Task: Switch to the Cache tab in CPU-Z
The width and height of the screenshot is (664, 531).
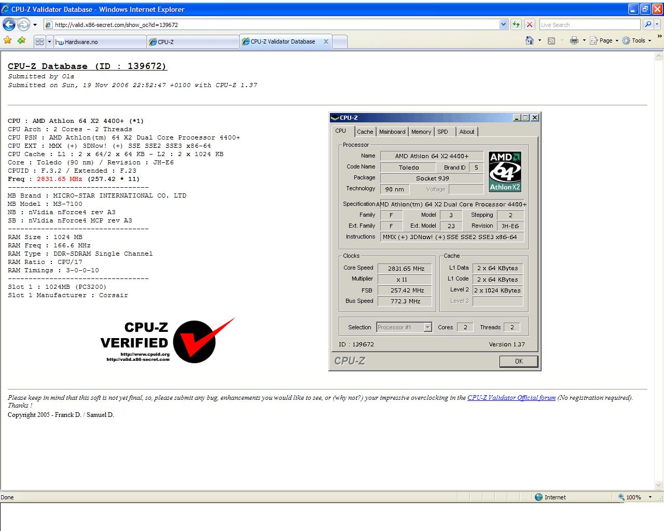Action: pos(365,132)
